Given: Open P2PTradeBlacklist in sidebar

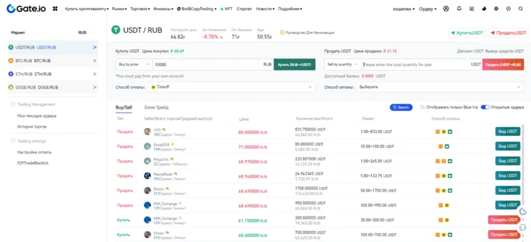Looking at the screenshot, I should 33,163.
